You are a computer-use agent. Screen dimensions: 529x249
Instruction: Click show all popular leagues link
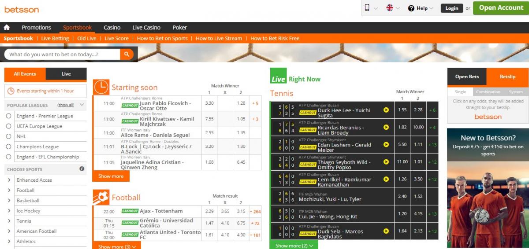tap(66, 105)
